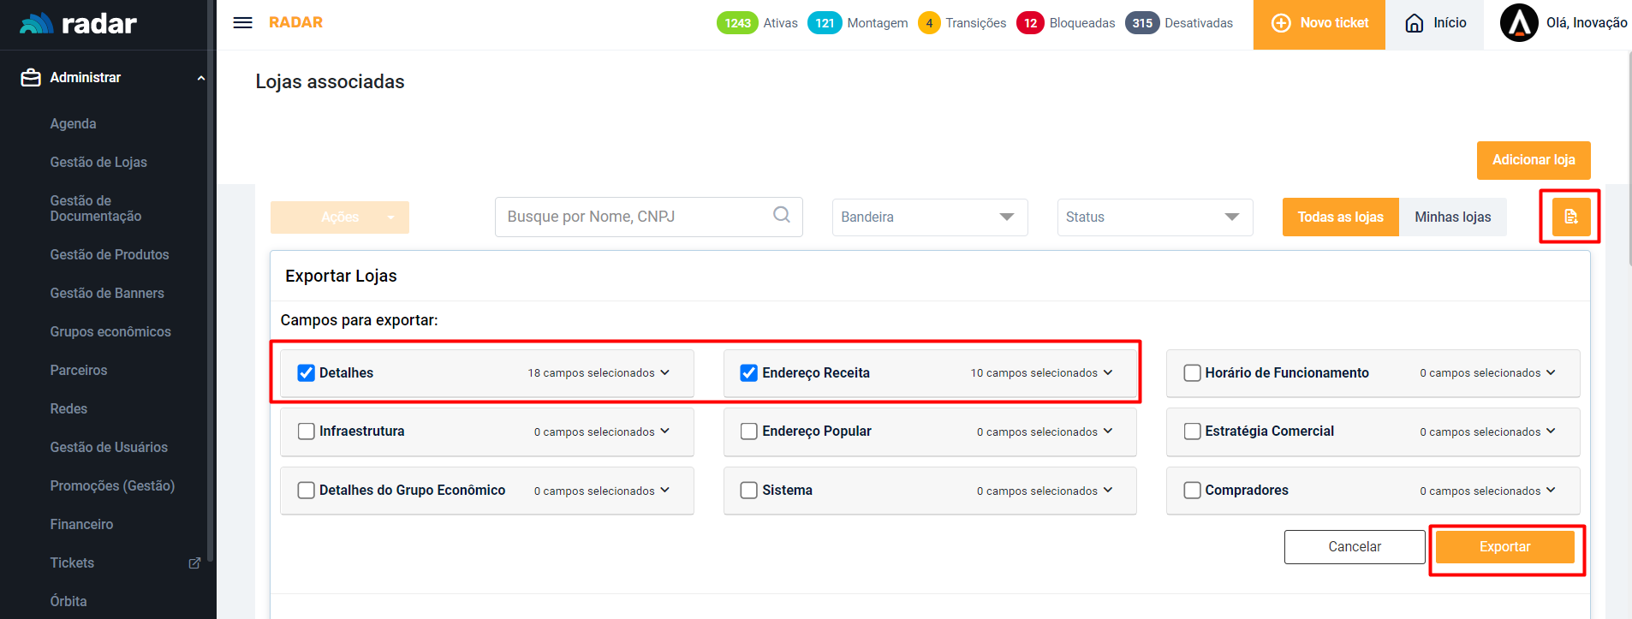Enable the Infraestrutura checkbox
Screen dimensions: 1632x619
tap(306, 432)
